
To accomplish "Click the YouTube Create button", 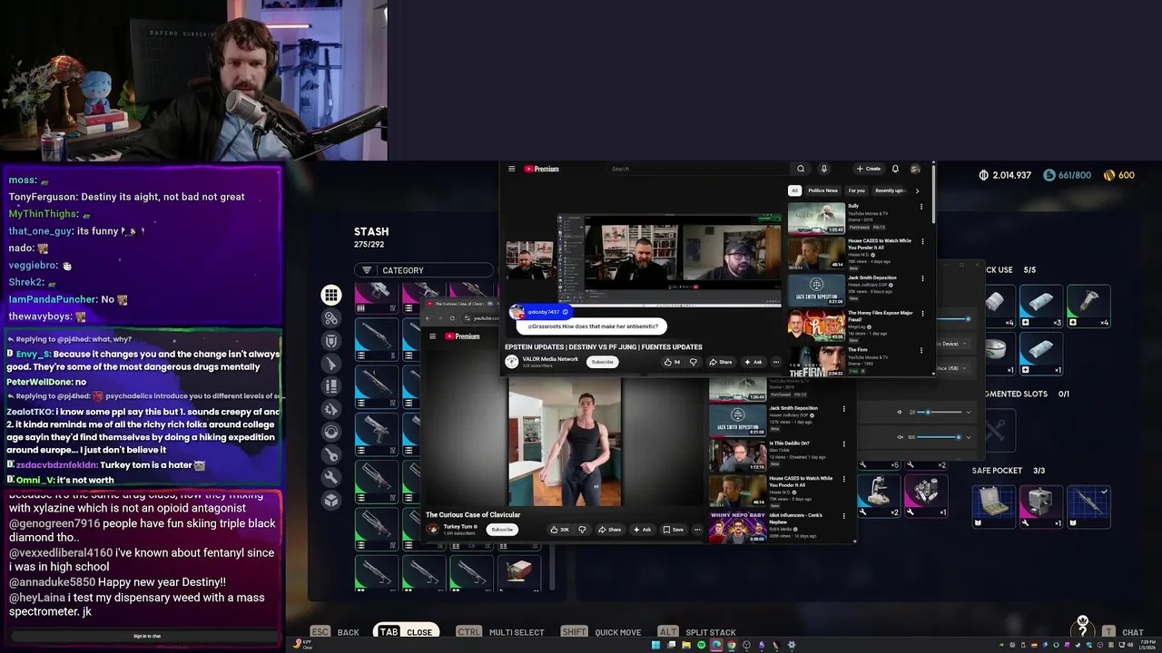I will coord(869,169).
